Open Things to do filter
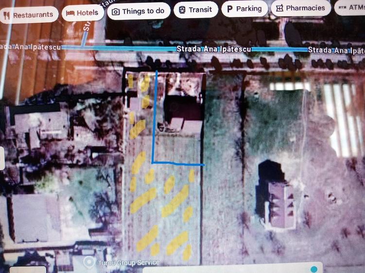365x273 pixels. (139, 11)
